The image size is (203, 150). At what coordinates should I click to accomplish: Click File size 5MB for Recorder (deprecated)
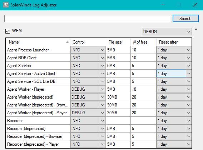[x=118, y=129]
